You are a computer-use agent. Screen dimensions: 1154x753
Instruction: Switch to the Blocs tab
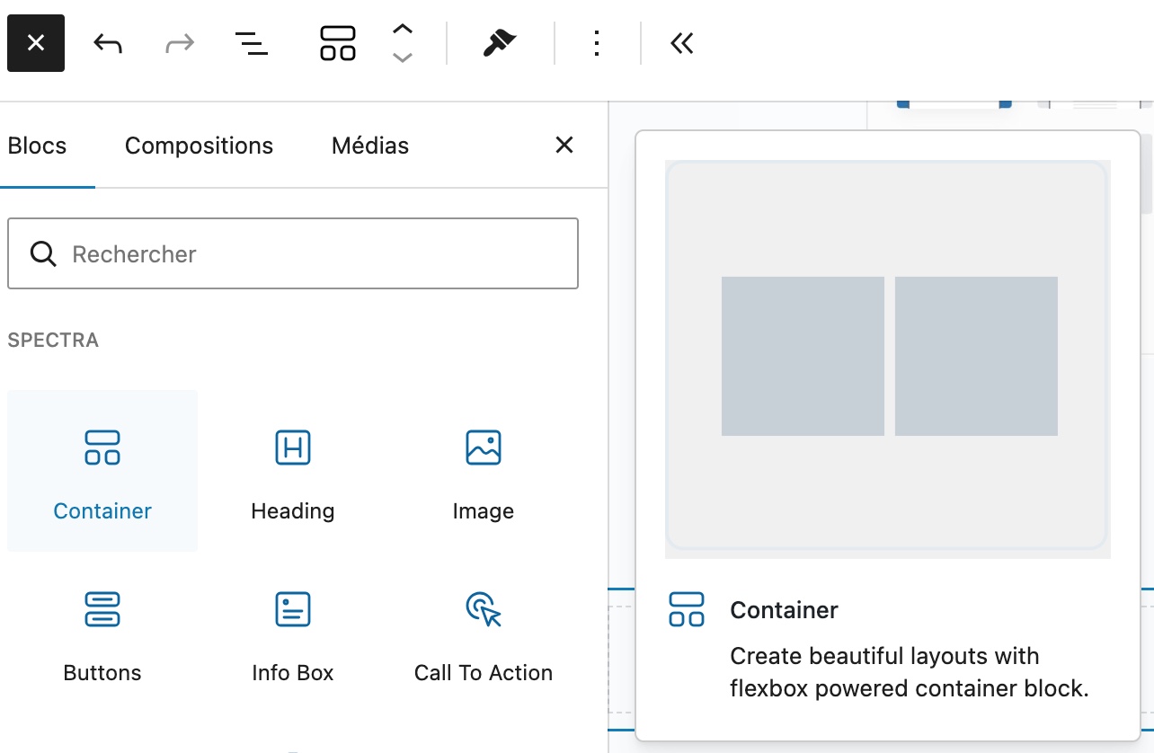pyautogui.click(x=38, y=146)
